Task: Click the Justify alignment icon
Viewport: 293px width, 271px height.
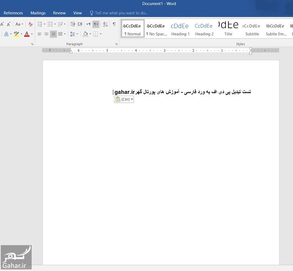Action: (x=60, y=34)
